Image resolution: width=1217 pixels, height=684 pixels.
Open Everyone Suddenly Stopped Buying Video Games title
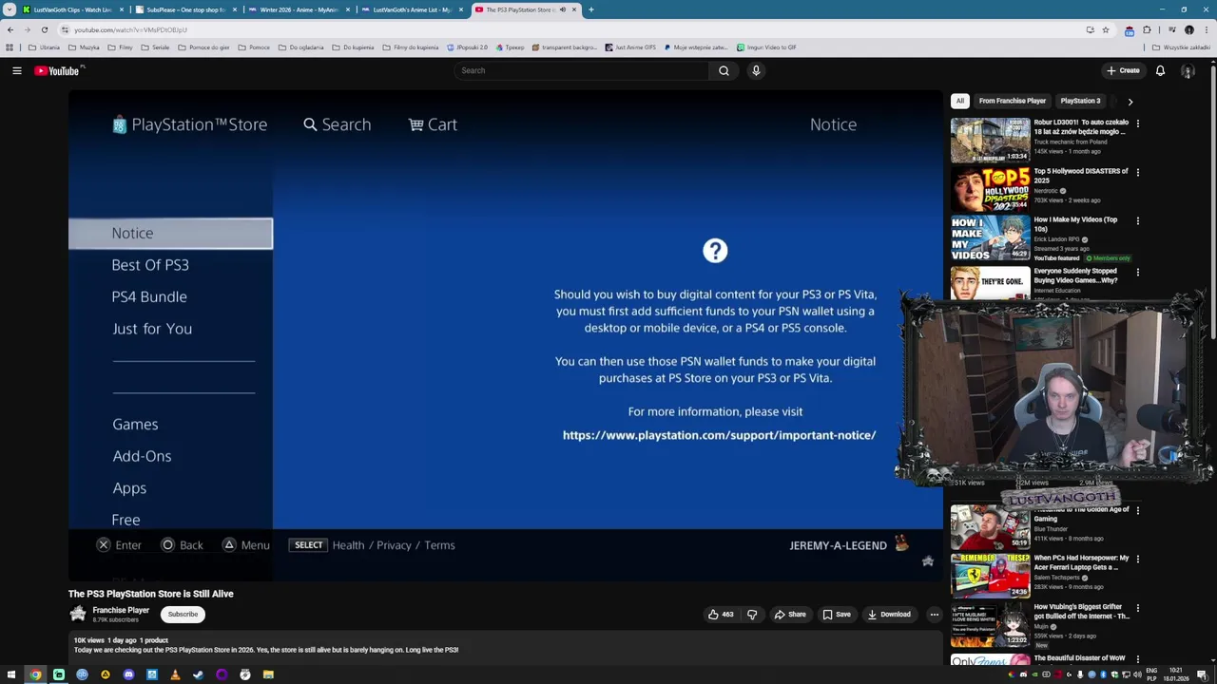tap(1075, 275)
